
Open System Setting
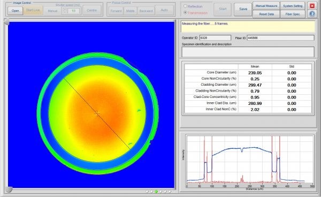(293, 6)
